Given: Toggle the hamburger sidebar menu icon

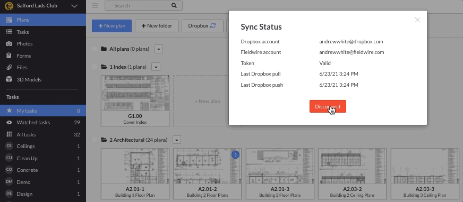Looking at the screenshot, I should [x=95, y=6].
